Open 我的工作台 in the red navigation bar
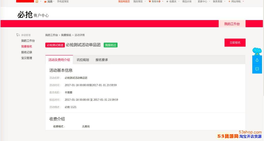The height and width of the screenshot is (141, 264). [x=232, y=24]
